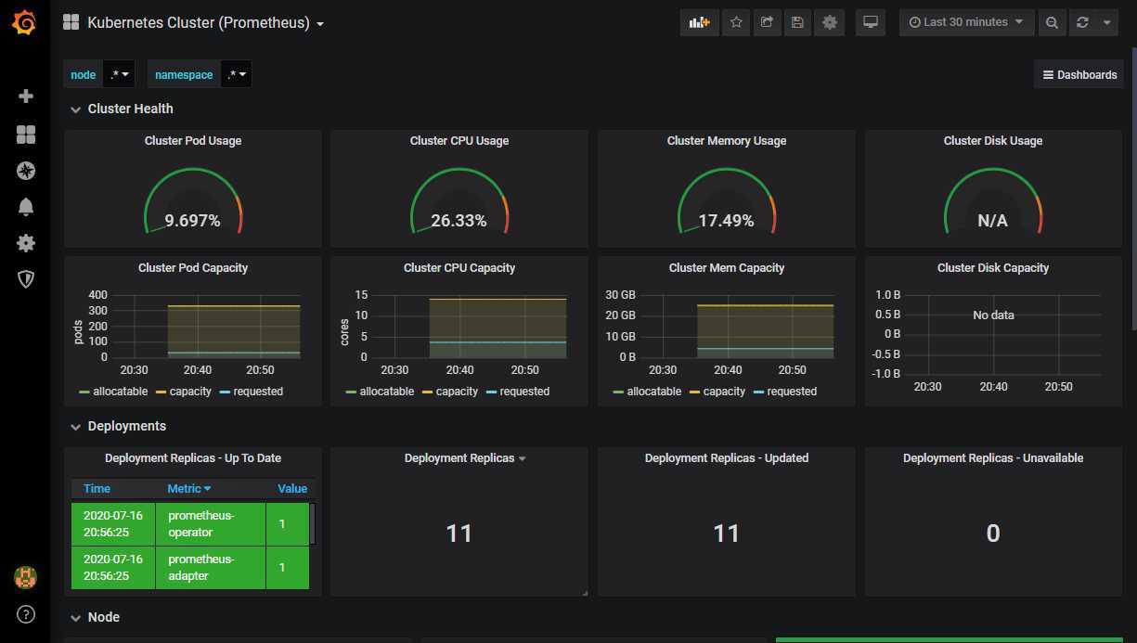
Task: Open the refresh interval dropdown arrow
Action: pyautogui.click(x=1106, y=22)
